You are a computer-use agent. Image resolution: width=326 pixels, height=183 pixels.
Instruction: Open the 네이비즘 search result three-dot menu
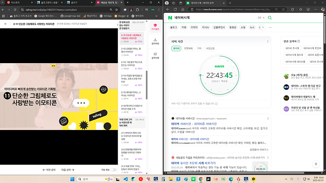click(268, 119)
